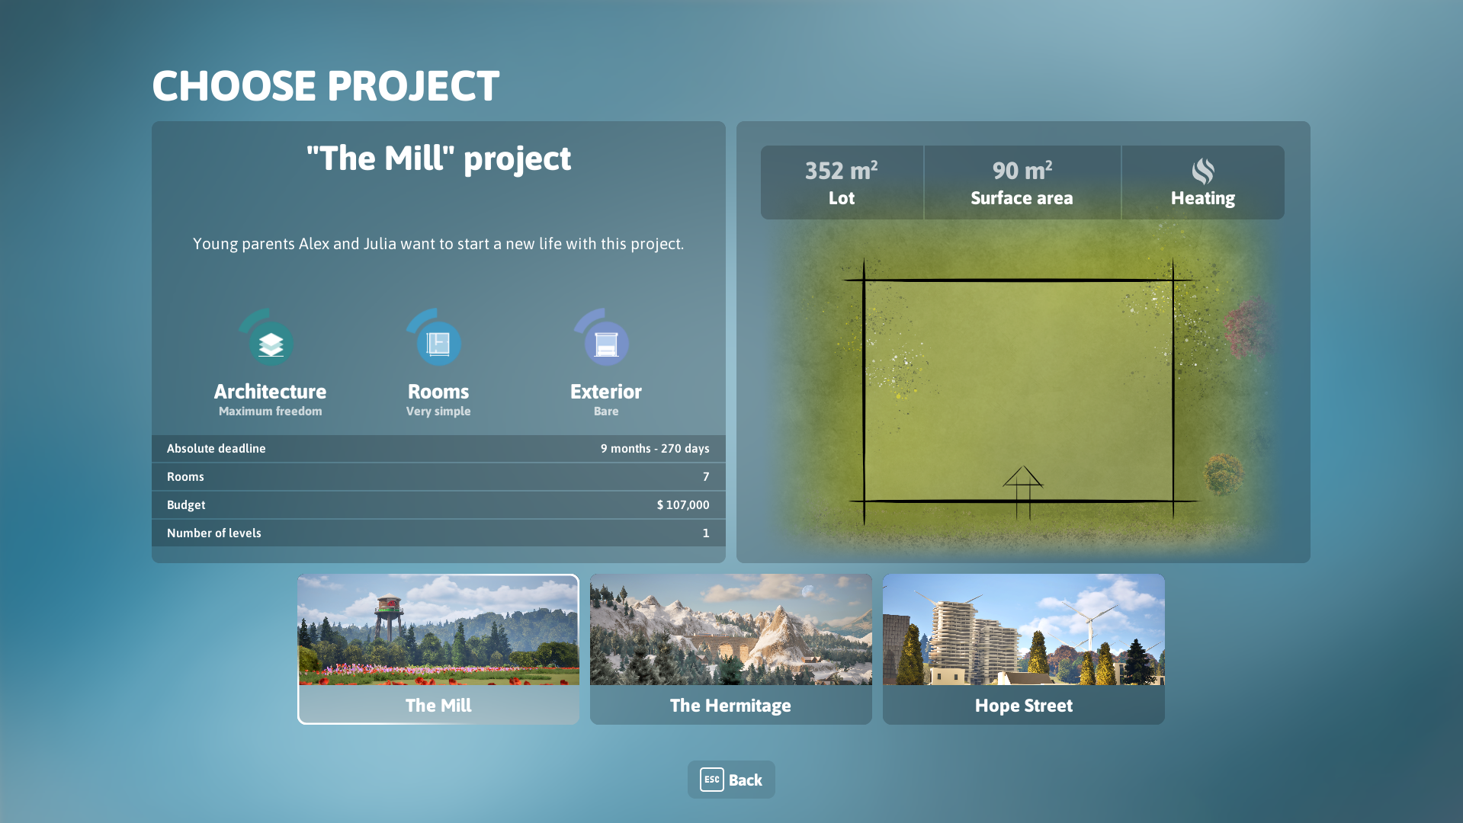The height and width of the screenshot is (823, 1463).
Task: Click the Alex and Julia description text
Action: (x=438, y=244)
